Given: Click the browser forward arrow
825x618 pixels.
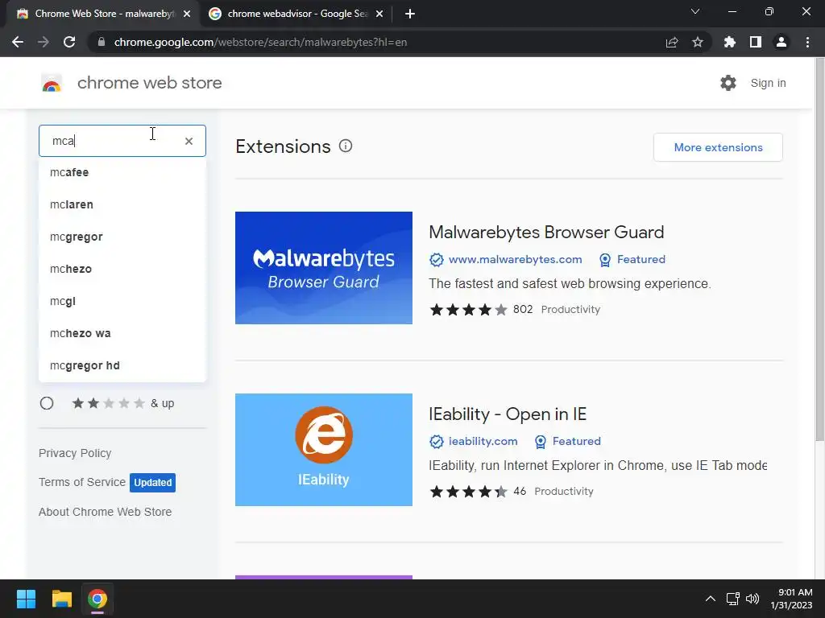Looking at the screenshot, I should [44, 42].
